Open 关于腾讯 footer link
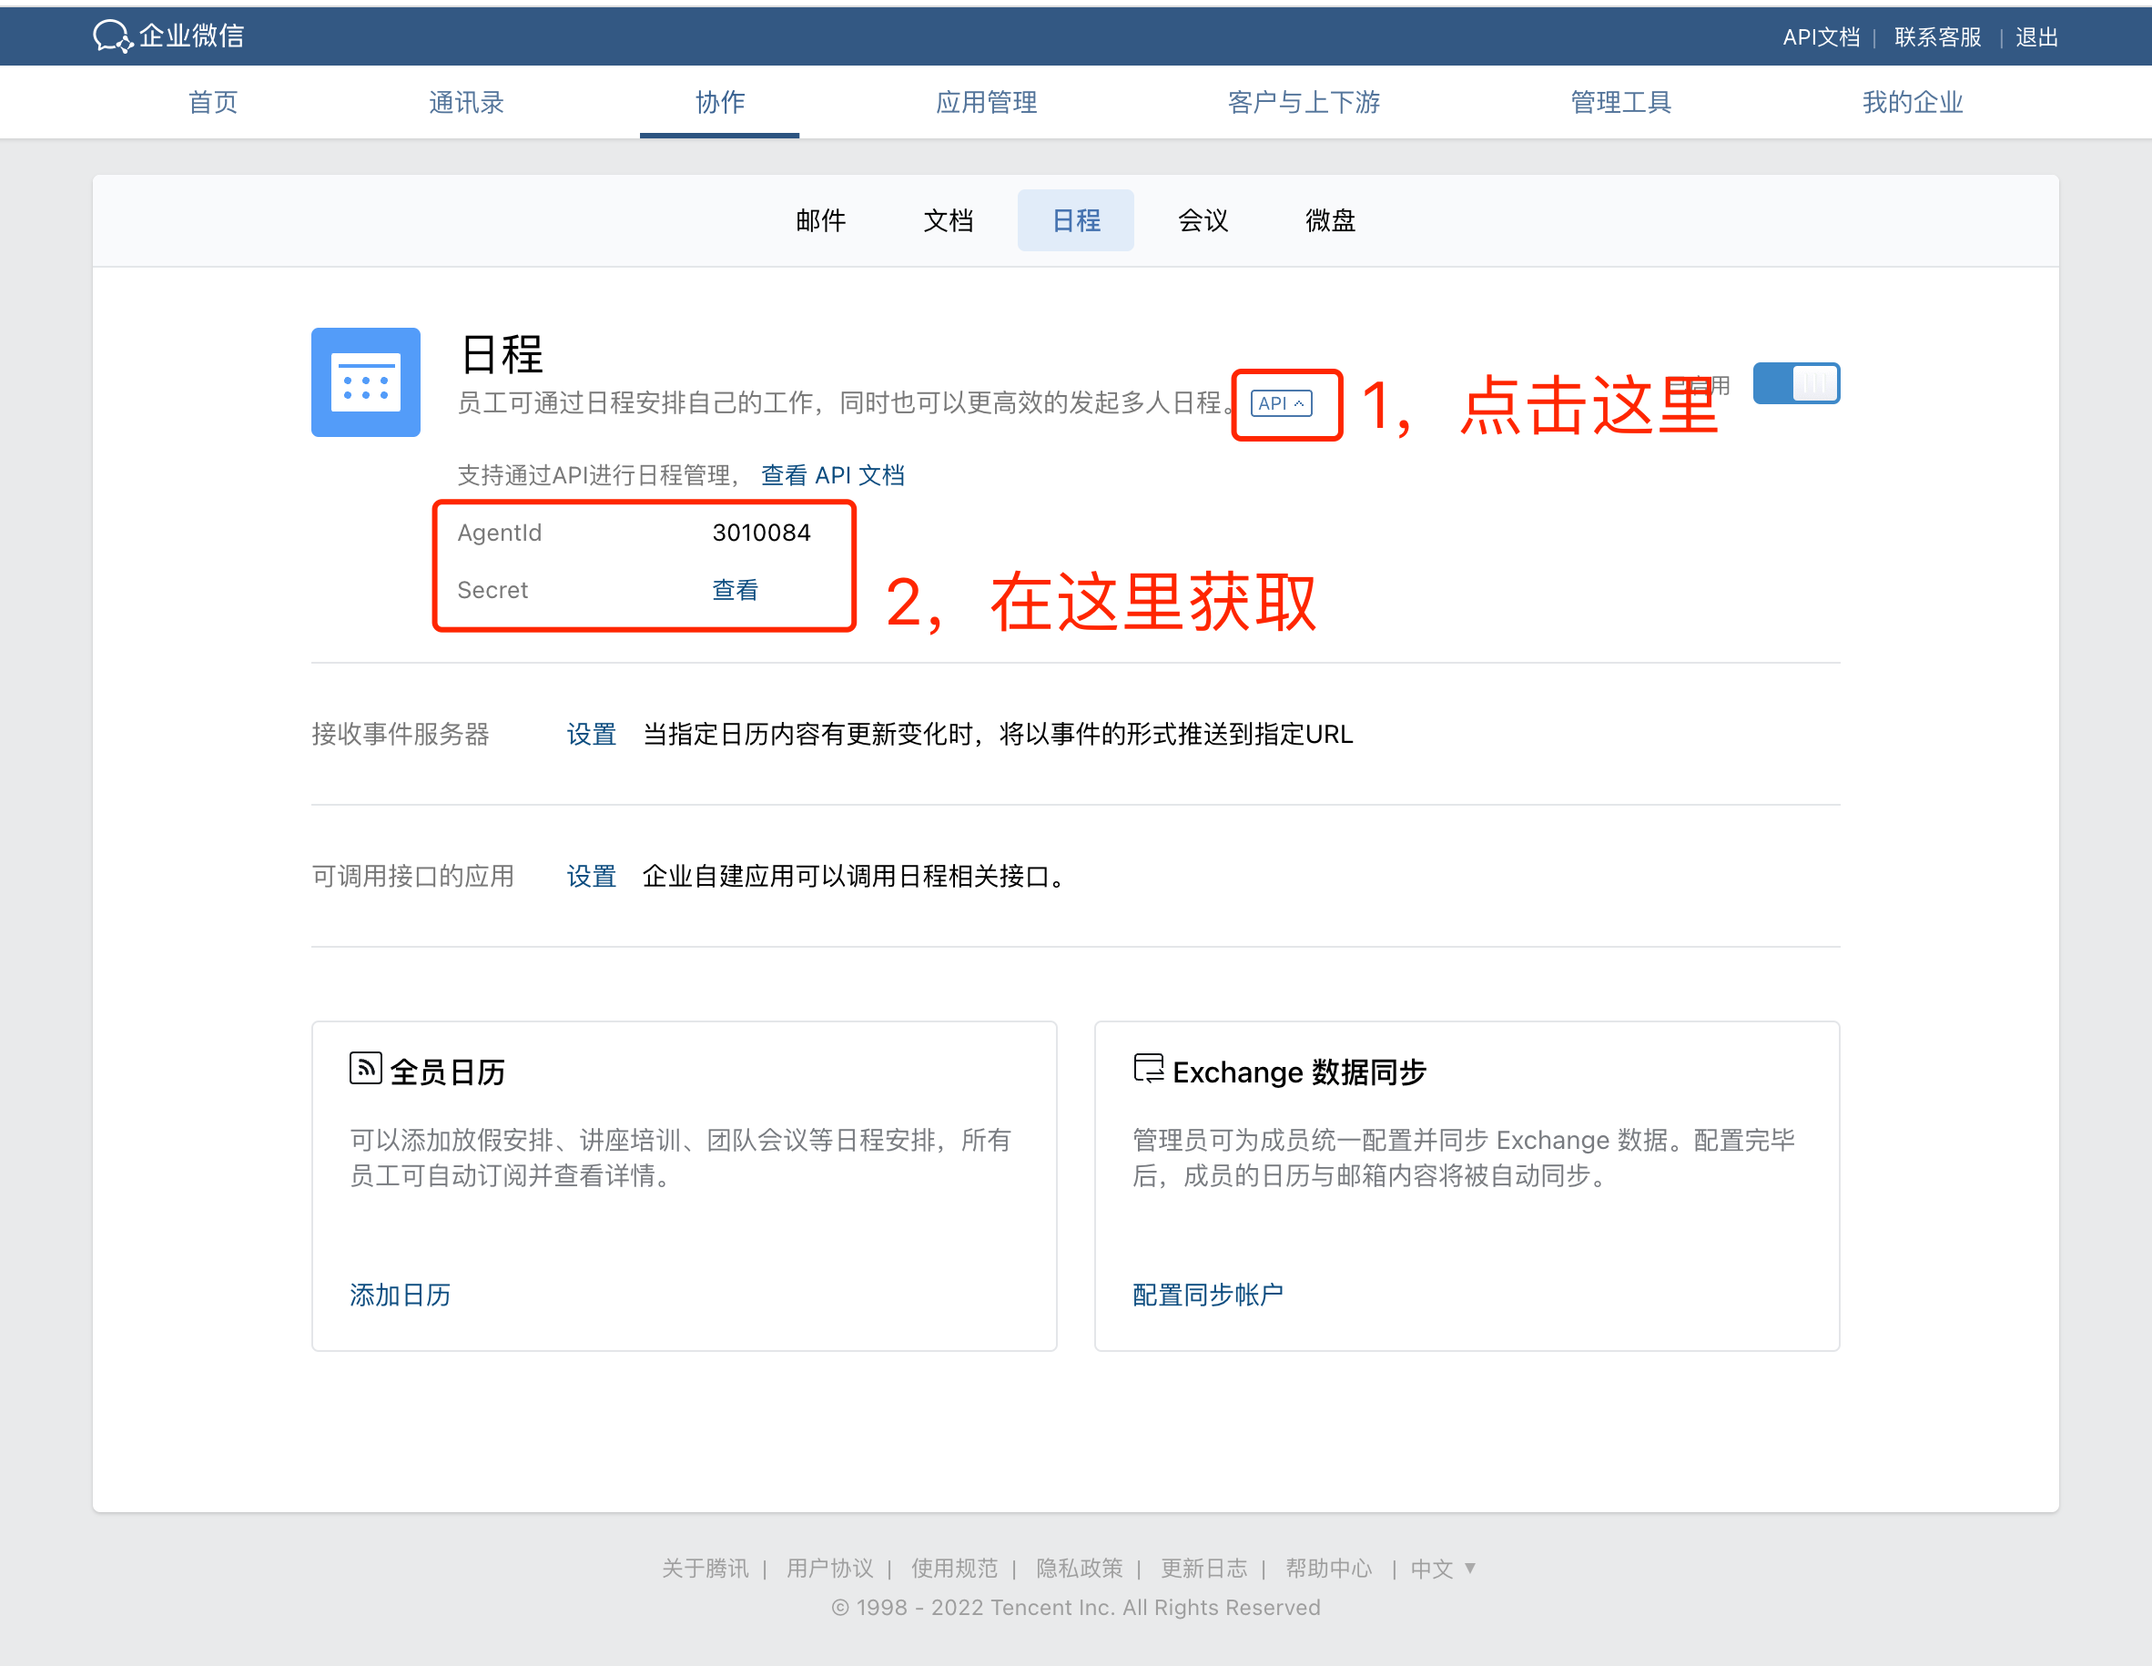This screenshot has width=2152, height=1666. (705, 1568)
